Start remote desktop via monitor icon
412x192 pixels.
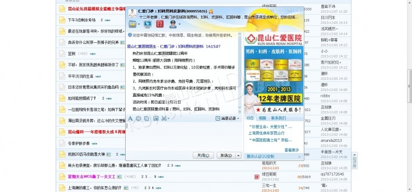tap(148, 24)
